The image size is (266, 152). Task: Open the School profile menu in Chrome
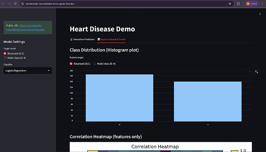(x=251, y=4)
